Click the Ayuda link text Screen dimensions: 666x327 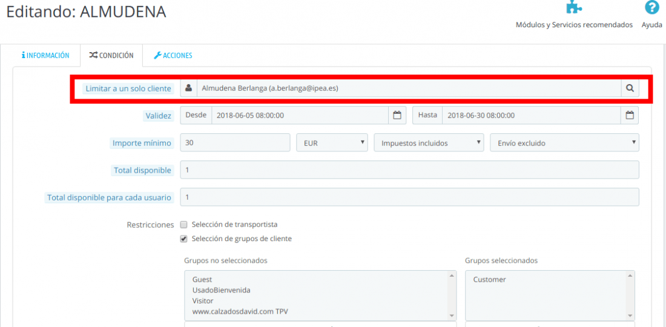point(651,25)
